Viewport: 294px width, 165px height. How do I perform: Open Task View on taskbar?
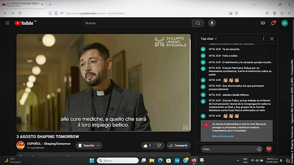point(143,160)
